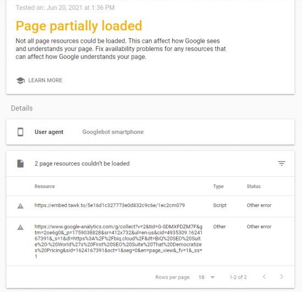Expand the Rows per page dropdown arrow
The height and width of the screenshot is (292, 302).
212,277
